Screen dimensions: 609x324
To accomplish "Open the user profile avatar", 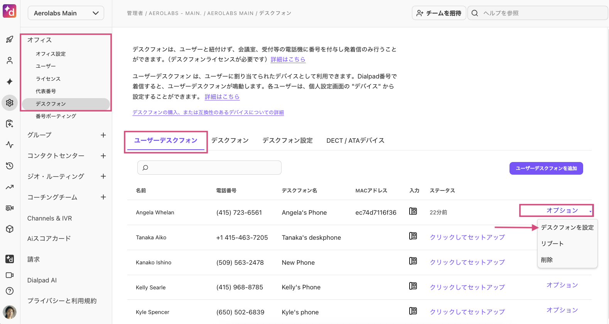I will [10, 312].
